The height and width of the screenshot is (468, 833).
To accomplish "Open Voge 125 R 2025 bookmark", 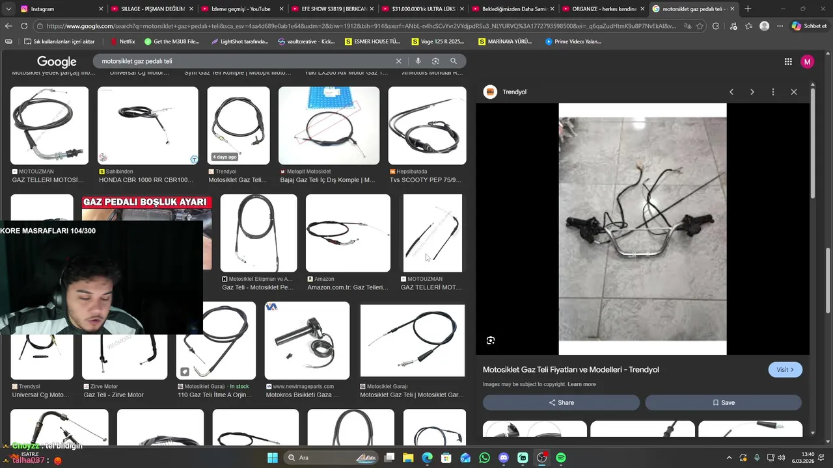I will [x=438, y=42].
